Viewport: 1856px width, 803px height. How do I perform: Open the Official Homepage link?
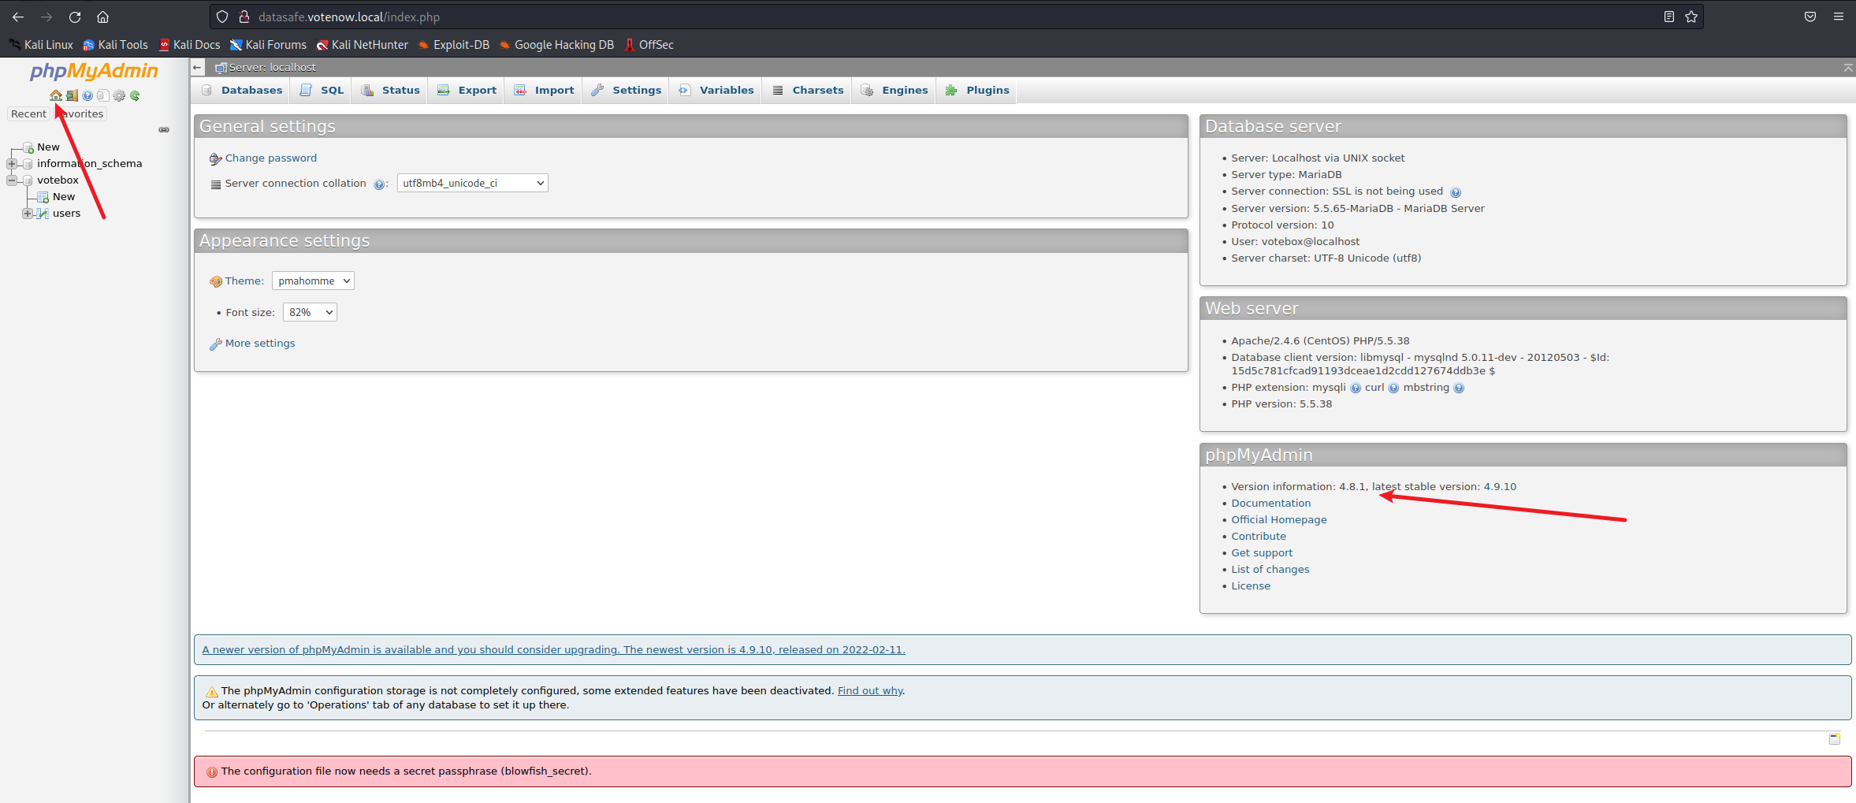1279,520
